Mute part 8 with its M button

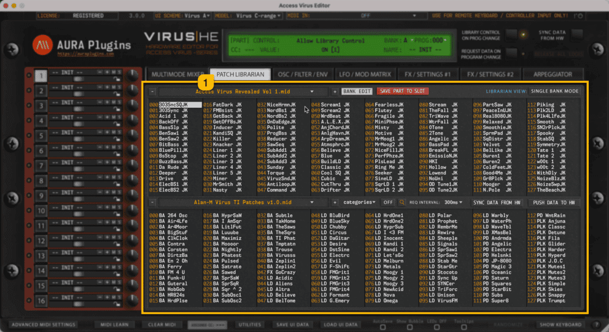[114, 177]
